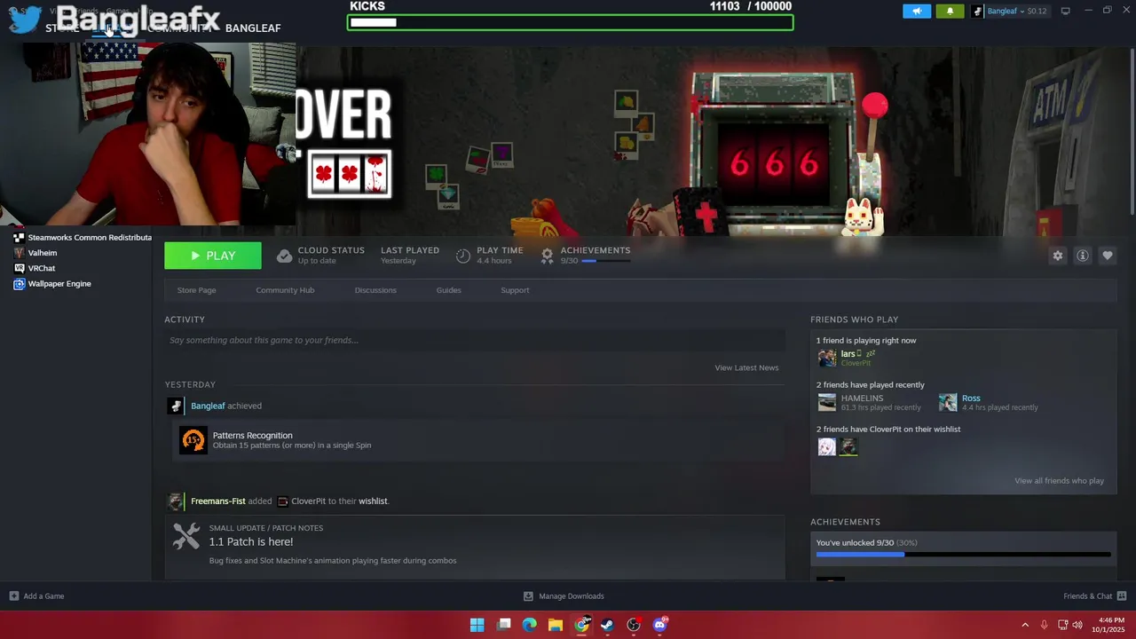Open Steam from taskbar
Screen dimensions: 1136x639
tap(607, 625)
